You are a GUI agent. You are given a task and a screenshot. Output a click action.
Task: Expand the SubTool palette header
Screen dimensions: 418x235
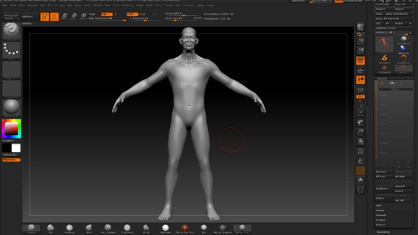(382, 79)
